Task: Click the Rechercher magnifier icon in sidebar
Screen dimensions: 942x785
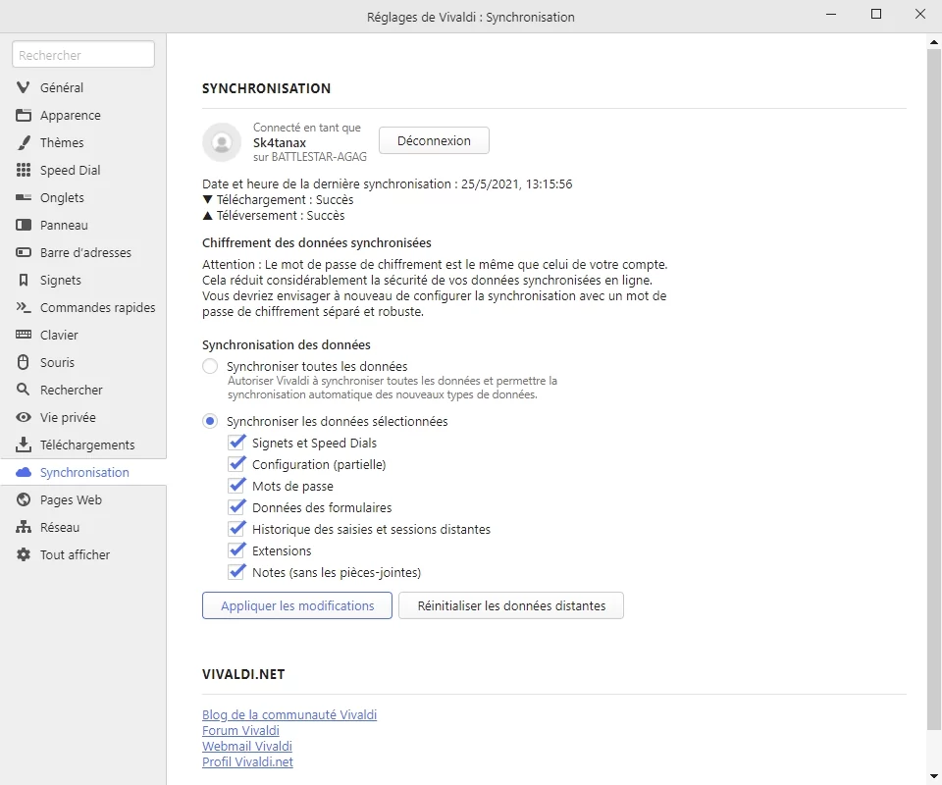Action: (x=23, y=390)
